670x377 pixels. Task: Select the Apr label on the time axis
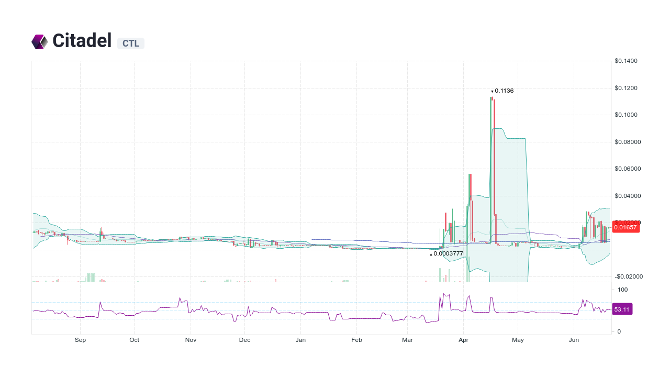(x=463, y=340)
